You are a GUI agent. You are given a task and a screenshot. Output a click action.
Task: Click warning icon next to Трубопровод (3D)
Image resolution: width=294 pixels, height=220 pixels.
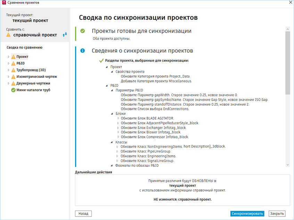pos(13,70)
